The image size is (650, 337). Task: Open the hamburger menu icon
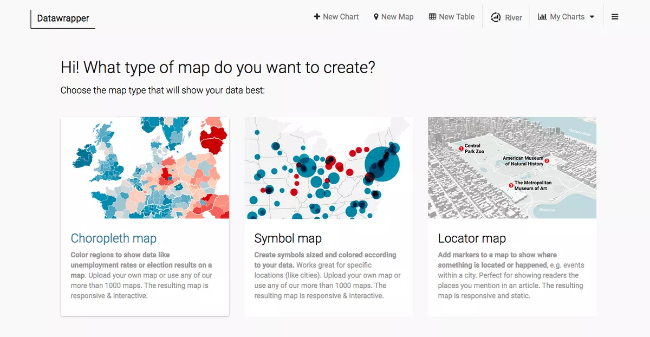pos(615,17)
